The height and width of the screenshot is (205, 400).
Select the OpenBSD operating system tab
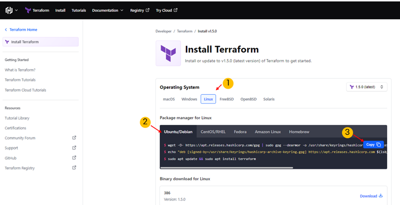(x=248, y=99)
